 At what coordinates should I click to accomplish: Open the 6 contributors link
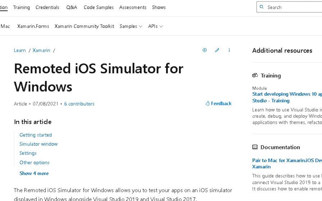pyautogui.click(x=79, y=104)
